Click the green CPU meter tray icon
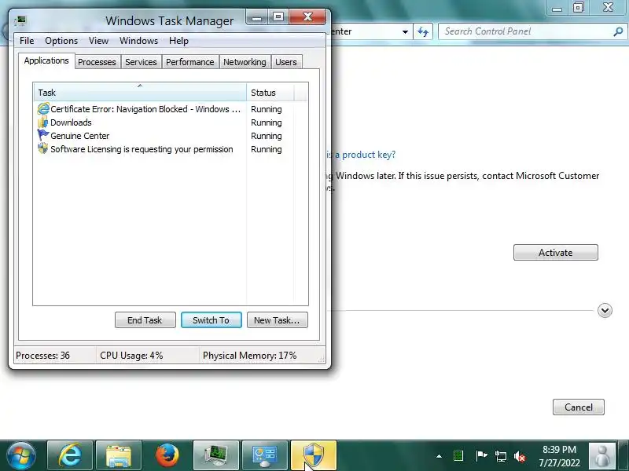Screen dimensions: 629x471 click(x=458, y=455)
